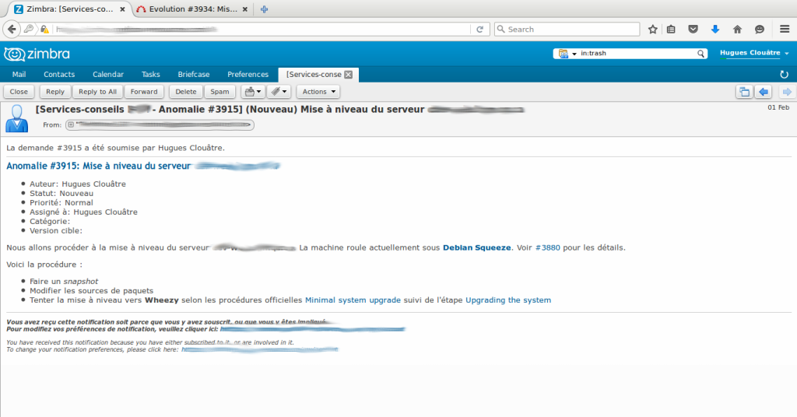797x417 pixels.
Task: Save page to Pocket icon
Action: 693,30
